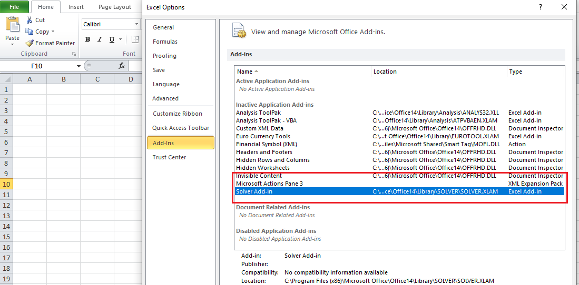This screenshot has width=579, height=285.
Task: Open the Name Box dropdown arrow
Action: pyautogui.click(x=78, y=66)
